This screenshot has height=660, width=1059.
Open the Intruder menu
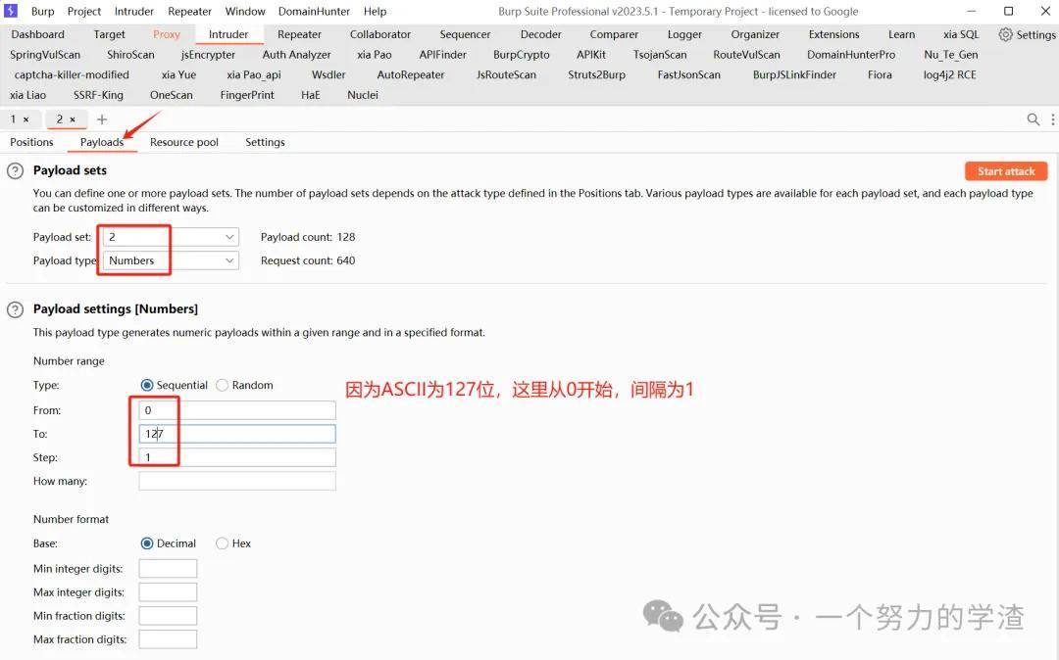(133, 12)
